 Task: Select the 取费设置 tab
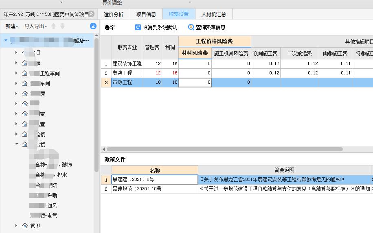coord(179,14)
